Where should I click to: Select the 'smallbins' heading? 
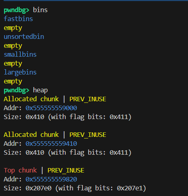click(20, 55)
